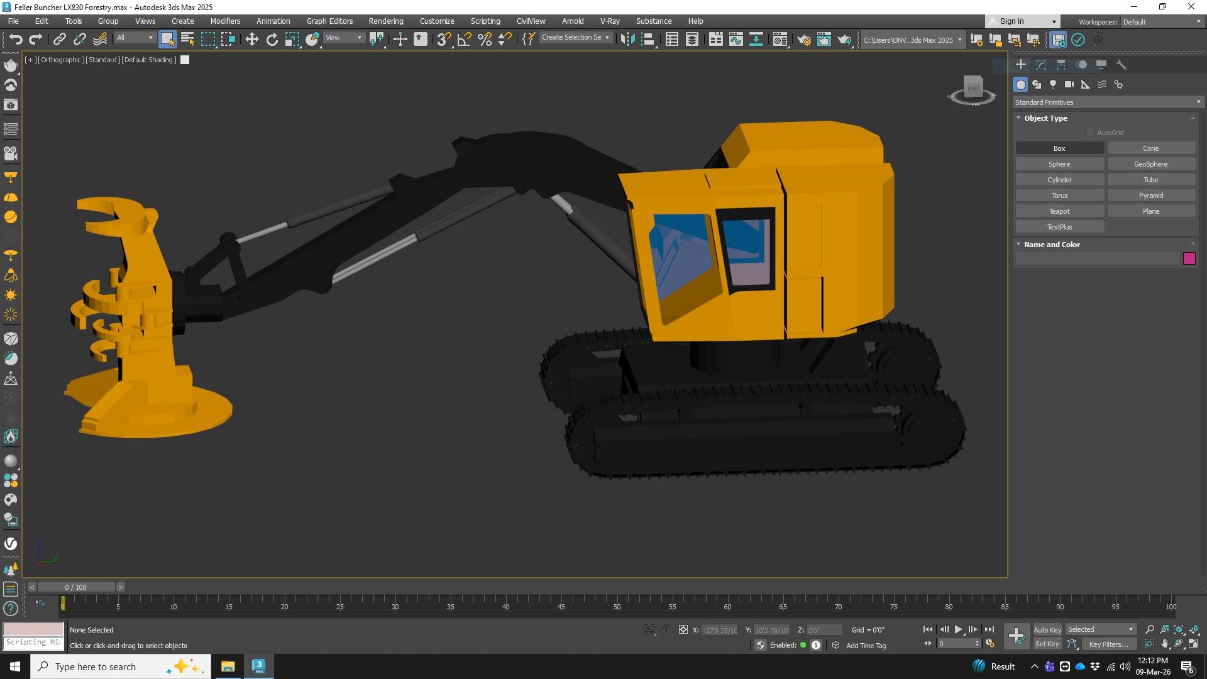The image size is (1207, 679).
Task: Open Render Setup teapot icon
Action: tap(804, 40)
